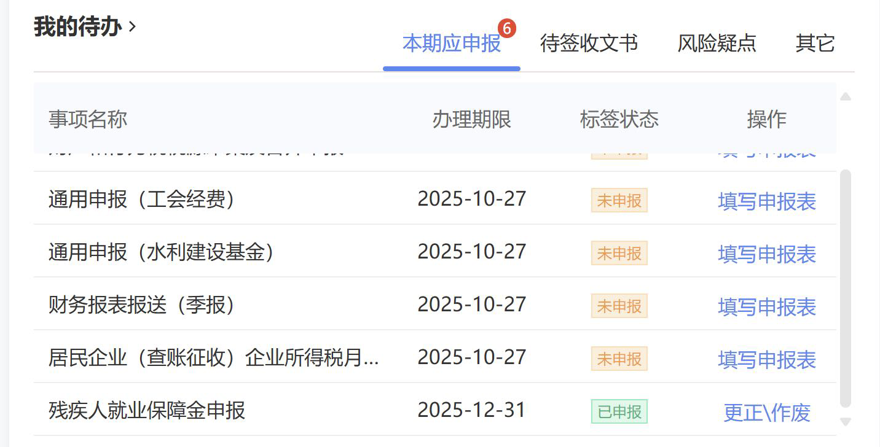880x447 pixels.
Task: Click the truncated 居民企业（查账征收）item name
Action: point(213,358)
